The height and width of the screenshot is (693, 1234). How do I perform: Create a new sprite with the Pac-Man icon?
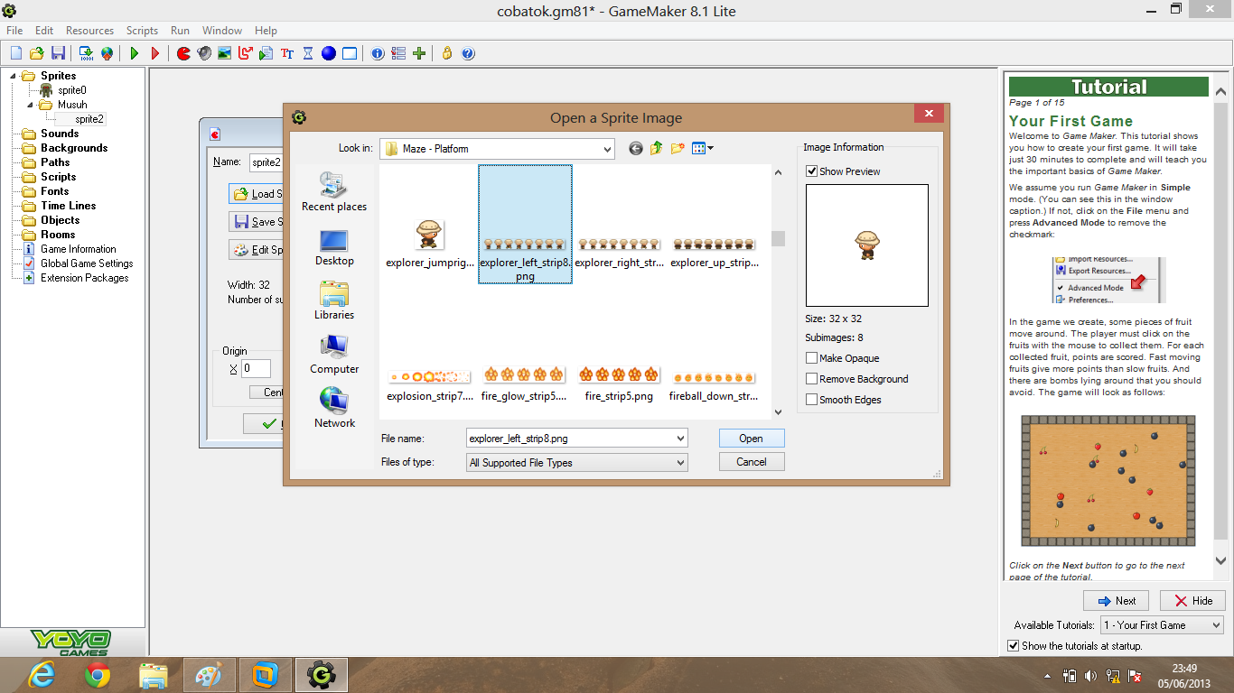pos(183,53)
